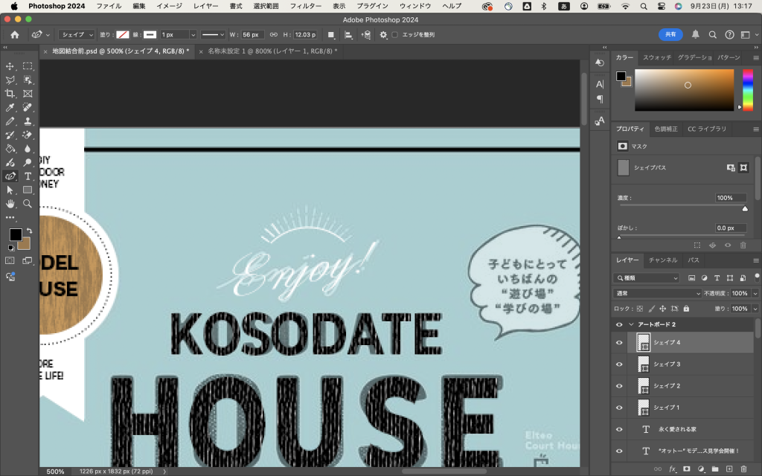The image size is (762, 476).
Task: Collapse the アートボード 2 group
Action: [x=632, y=325]
